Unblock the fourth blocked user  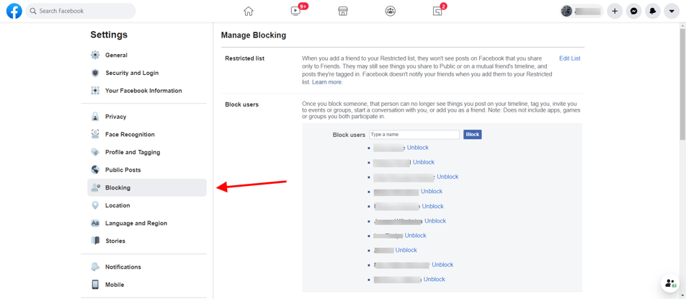click(x=432, y=192)
